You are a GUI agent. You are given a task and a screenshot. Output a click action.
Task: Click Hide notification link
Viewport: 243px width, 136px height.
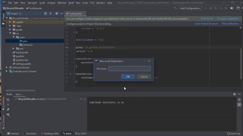[x=230, y=24]
